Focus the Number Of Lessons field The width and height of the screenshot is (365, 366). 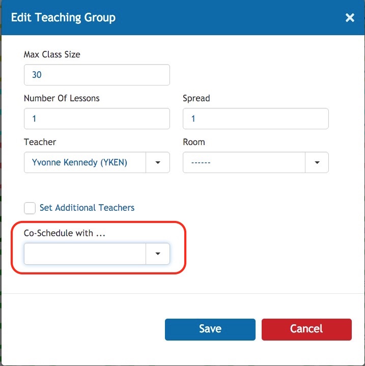point(97,119)
